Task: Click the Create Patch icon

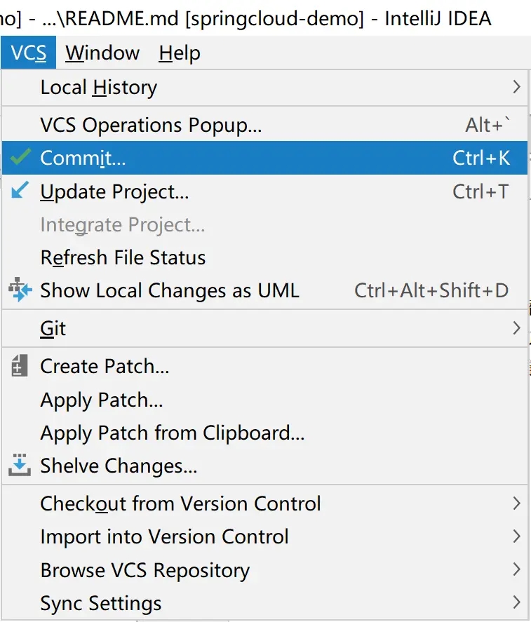Action: coord(20,366)
